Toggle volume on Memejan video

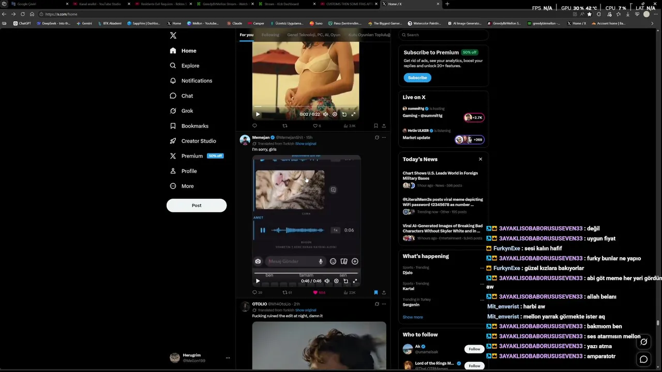coord(327,281)
